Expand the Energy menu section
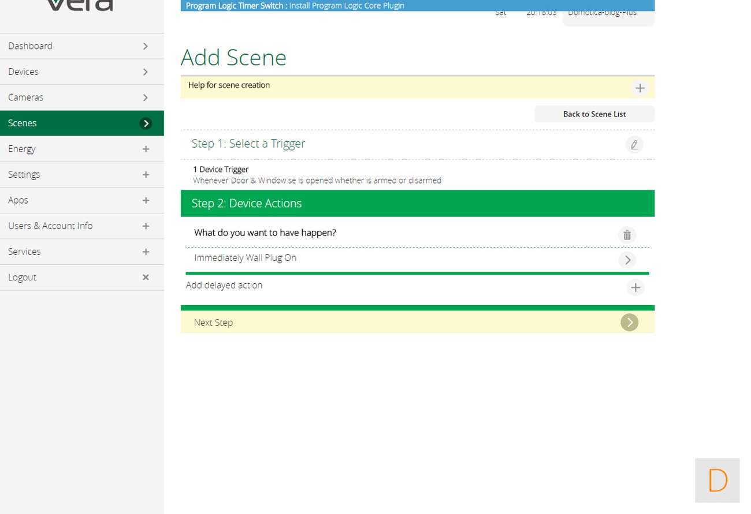751x514 pixels. click(x=146, y=149)
